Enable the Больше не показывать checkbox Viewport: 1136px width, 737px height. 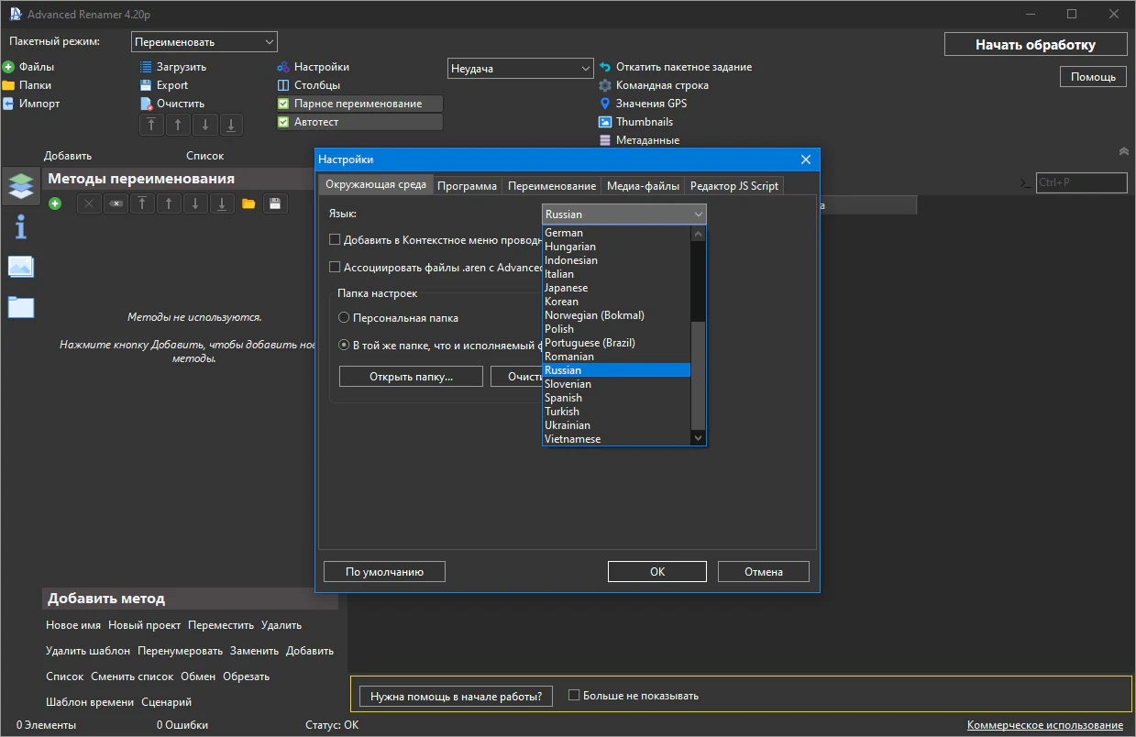(x=574, y=696)
